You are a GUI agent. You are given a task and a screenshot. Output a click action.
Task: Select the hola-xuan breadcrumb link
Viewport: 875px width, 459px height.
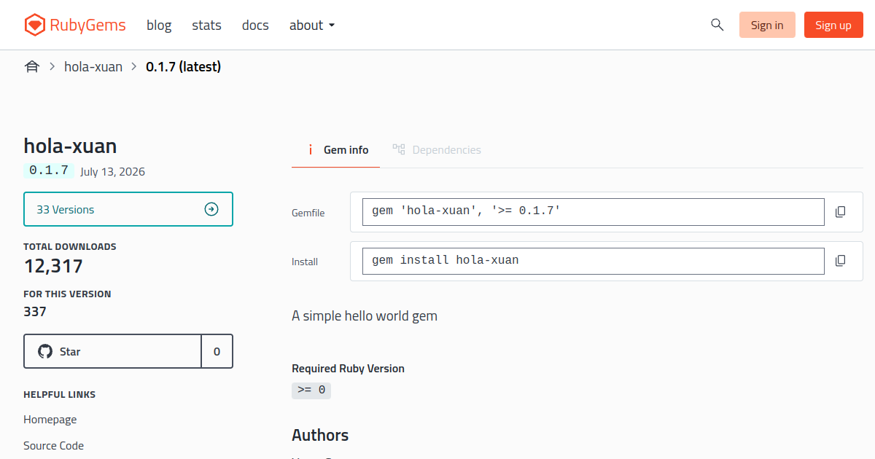(x=93, y=67)
